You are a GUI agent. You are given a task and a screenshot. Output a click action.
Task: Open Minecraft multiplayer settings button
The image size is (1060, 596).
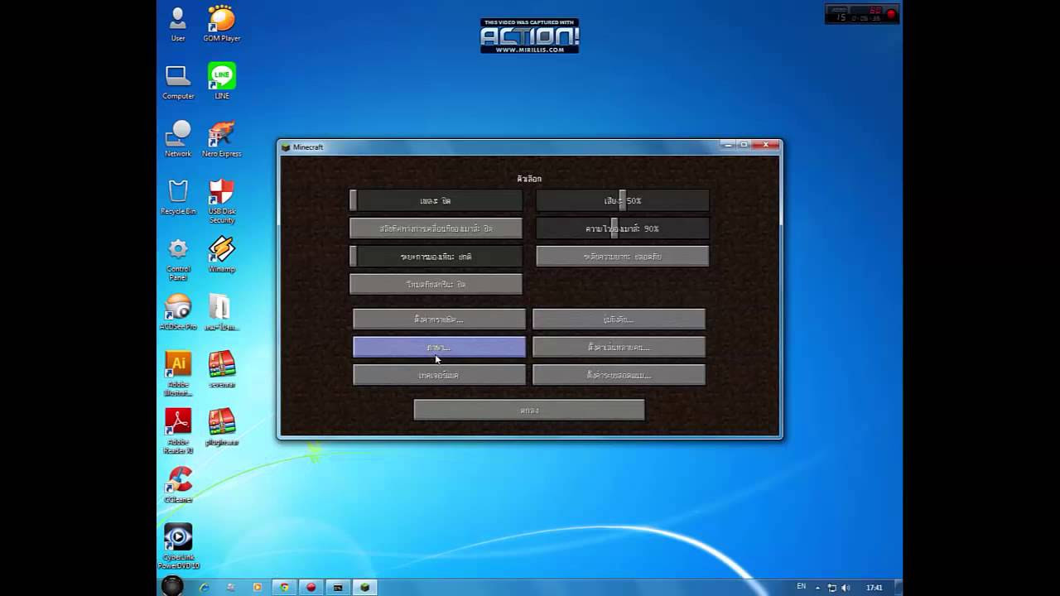click(619, 347)
